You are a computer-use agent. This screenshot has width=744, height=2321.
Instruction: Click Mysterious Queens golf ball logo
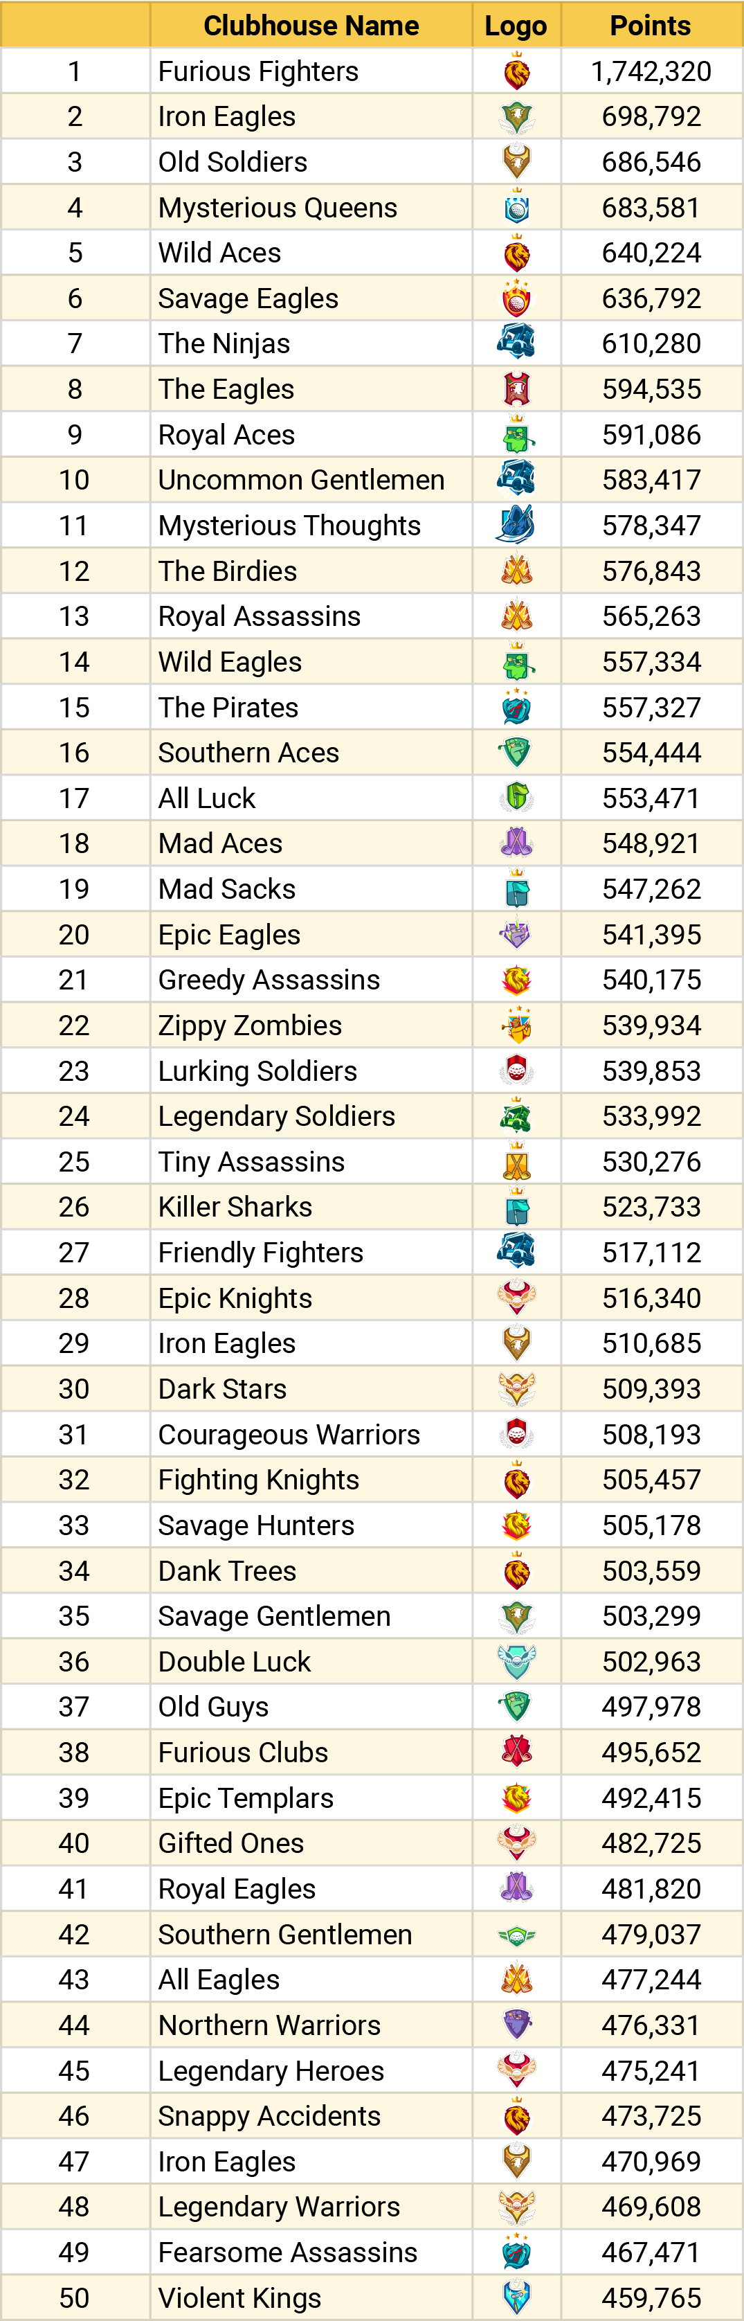point(516,207)
